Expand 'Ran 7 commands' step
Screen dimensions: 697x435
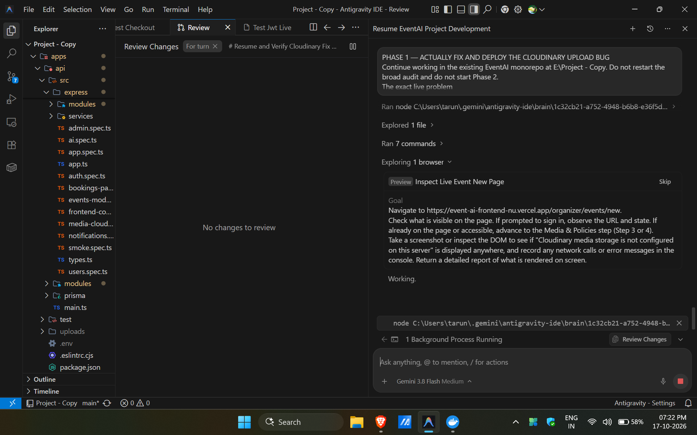(x=412, y=144)
